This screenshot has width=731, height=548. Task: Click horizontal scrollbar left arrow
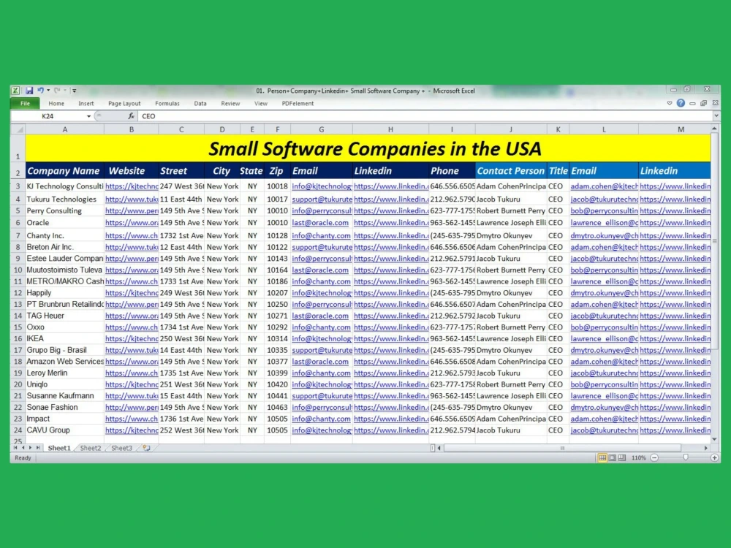pyautogui.click(x=439, y=448)
